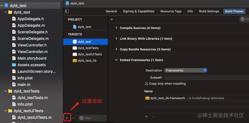Remove selected target with minus button
The image size is (249, 123).
click(74, 118)
